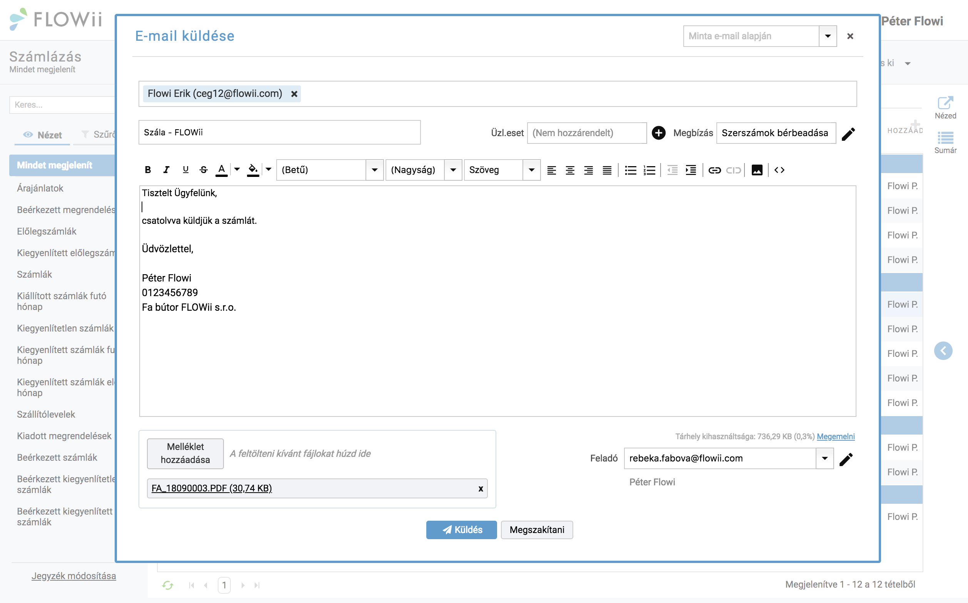
Task: Send the email with Küldés
Action: click(x=462, y=530)
